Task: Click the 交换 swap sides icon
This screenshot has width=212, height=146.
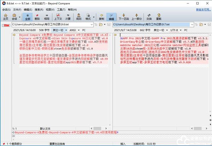Action: click(149, 17)
